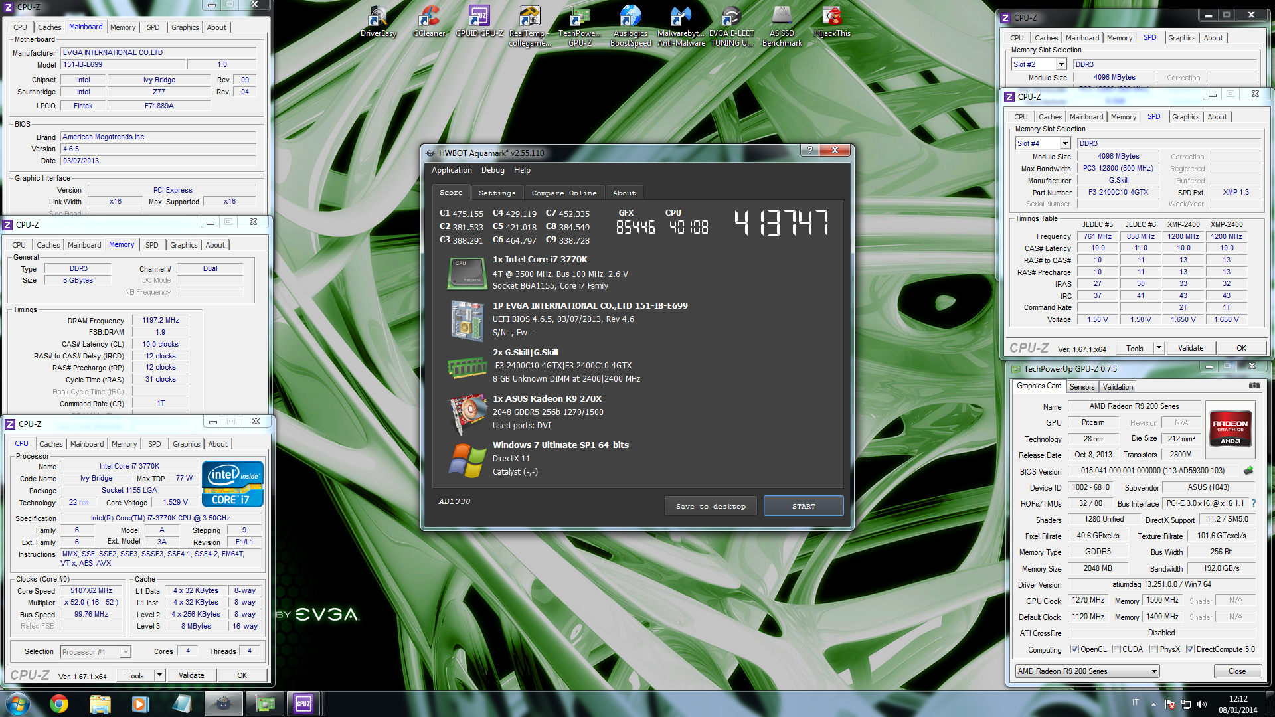This screenshot has width=1275, height=717.
Task: Click Validate in CPU-Z CPU window
Action: click(191, 675)
